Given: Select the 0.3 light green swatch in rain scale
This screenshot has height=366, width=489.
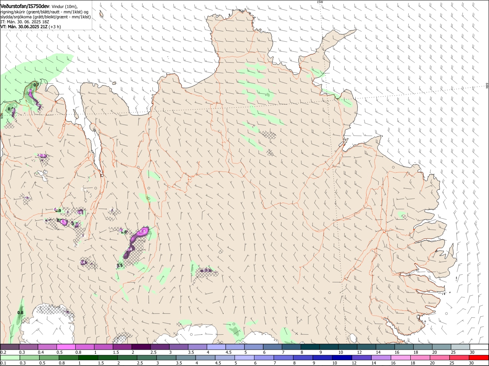Looking at the screenshot, I should tap(29, 358).
